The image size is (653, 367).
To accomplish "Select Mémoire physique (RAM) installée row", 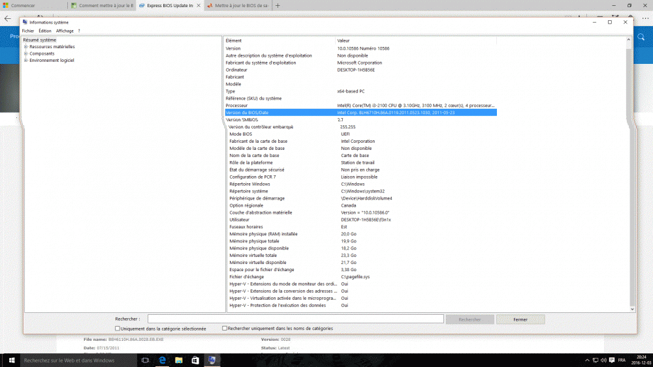I will pos(362,234).
